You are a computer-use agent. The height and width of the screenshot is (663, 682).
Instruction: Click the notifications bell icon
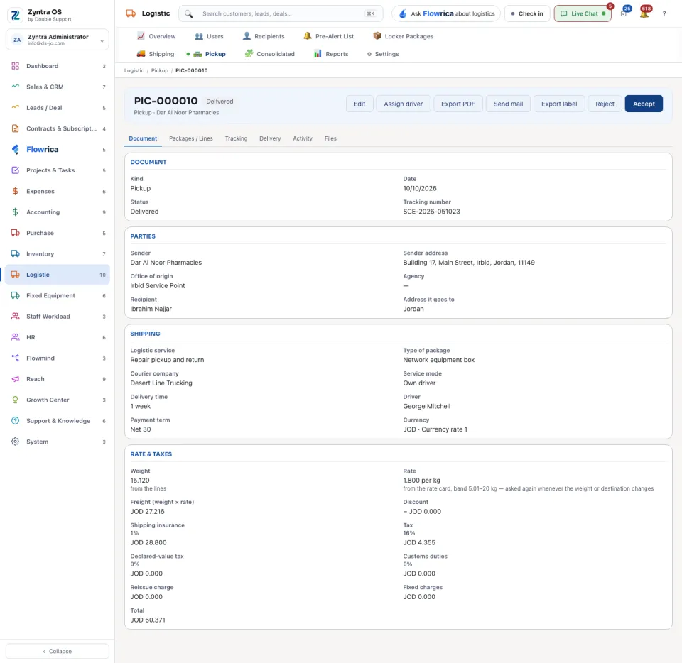click(x=644, y=14)
